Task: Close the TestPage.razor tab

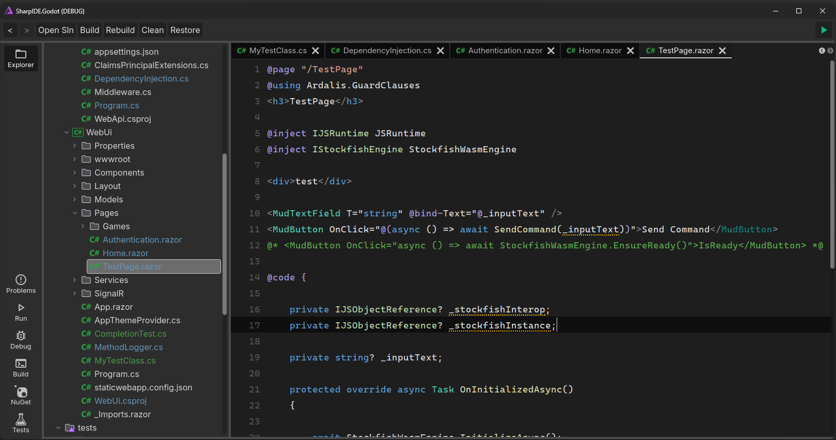Action: pos(722,51)
